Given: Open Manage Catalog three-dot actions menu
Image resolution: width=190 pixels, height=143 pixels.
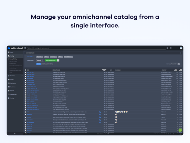Looking at the screenshot, I should click(181, 53).
